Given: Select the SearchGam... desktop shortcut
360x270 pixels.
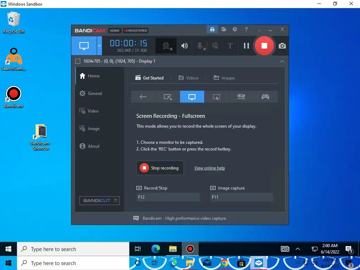Looking at the screenshot, I should (14, 59).
